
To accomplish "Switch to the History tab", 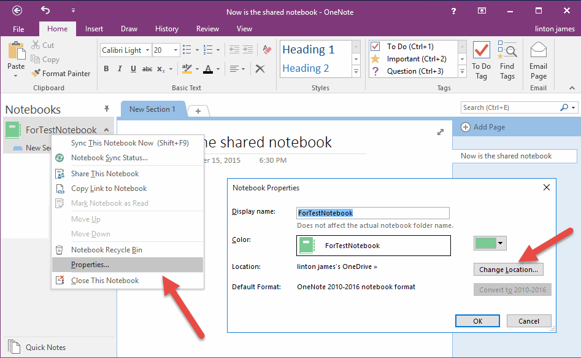I will [167, 29].
